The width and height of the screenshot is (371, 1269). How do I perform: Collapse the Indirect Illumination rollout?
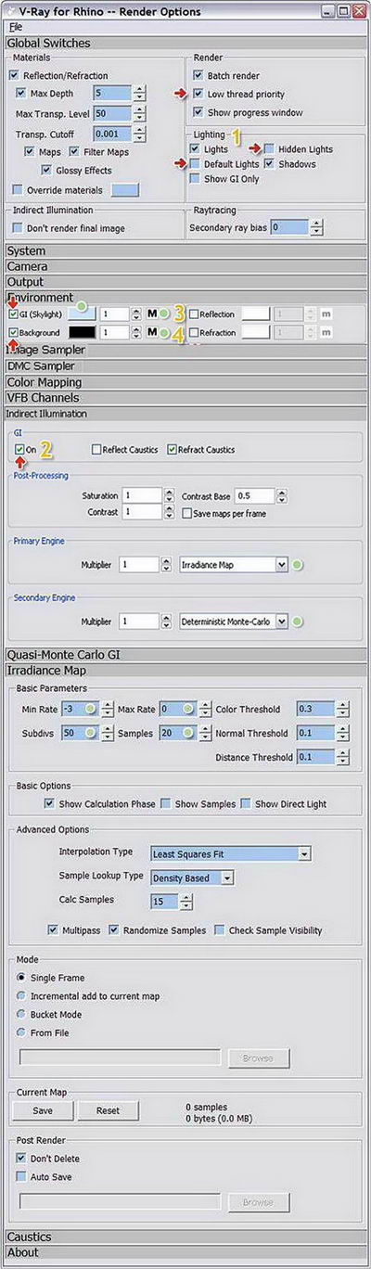(x=185, y=413)
